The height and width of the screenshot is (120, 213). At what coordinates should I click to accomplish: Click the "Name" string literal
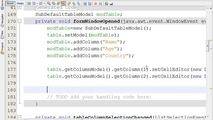[x=111, y=42]
